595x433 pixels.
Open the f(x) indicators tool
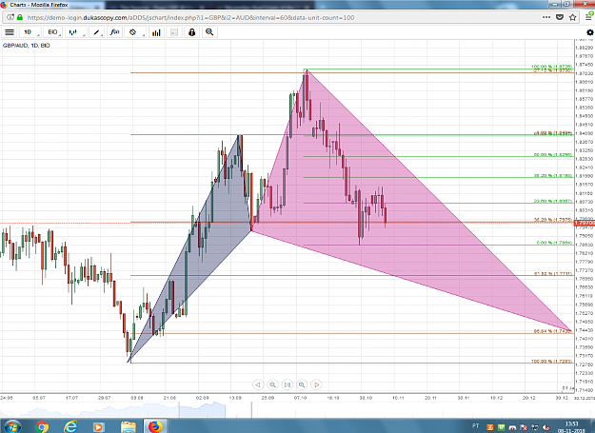tap(114, 32)
